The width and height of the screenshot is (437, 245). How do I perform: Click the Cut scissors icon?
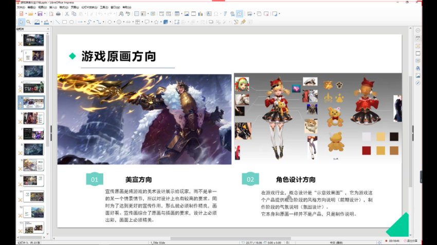click(x=67, y=14)
